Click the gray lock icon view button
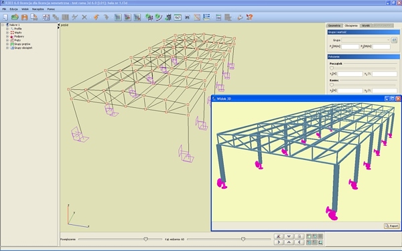Screen dimensions: 402x251 click(x=299, y=236)
